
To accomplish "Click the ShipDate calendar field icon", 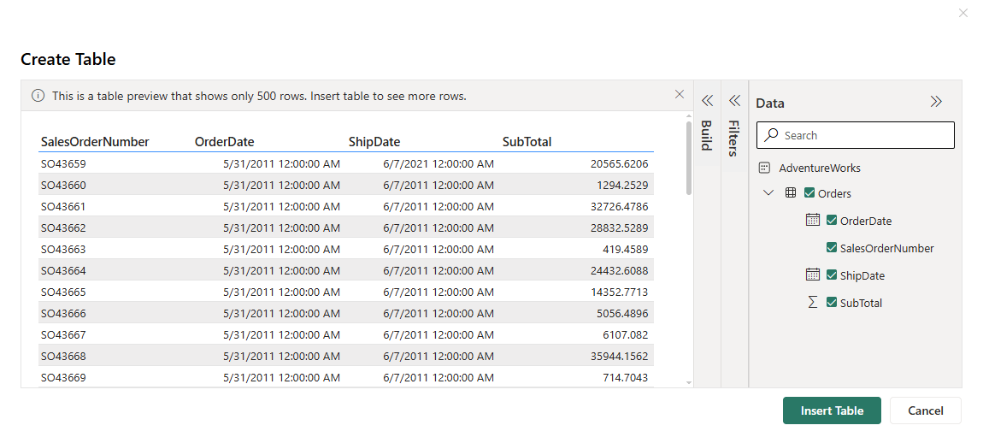I will point(813,275).
